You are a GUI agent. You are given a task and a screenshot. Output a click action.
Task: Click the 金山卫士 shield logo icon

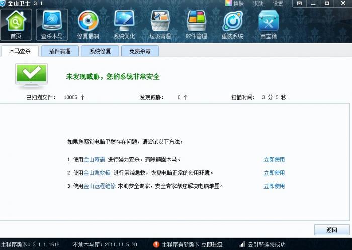click(x=3, y=3)
